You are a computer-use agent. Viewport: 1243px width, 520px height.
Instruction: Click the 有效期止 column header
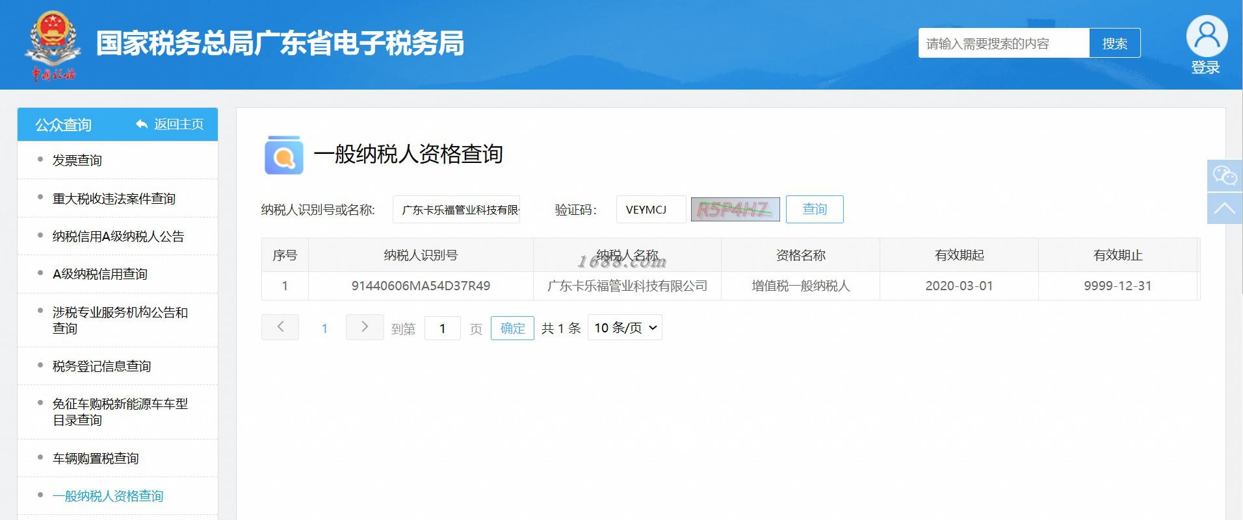[x=1118, y=255]
